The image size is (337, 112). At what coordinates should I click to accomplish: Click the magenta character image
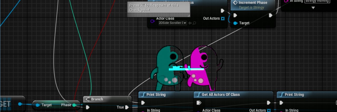pyautogui.click(x=204, y=68)
